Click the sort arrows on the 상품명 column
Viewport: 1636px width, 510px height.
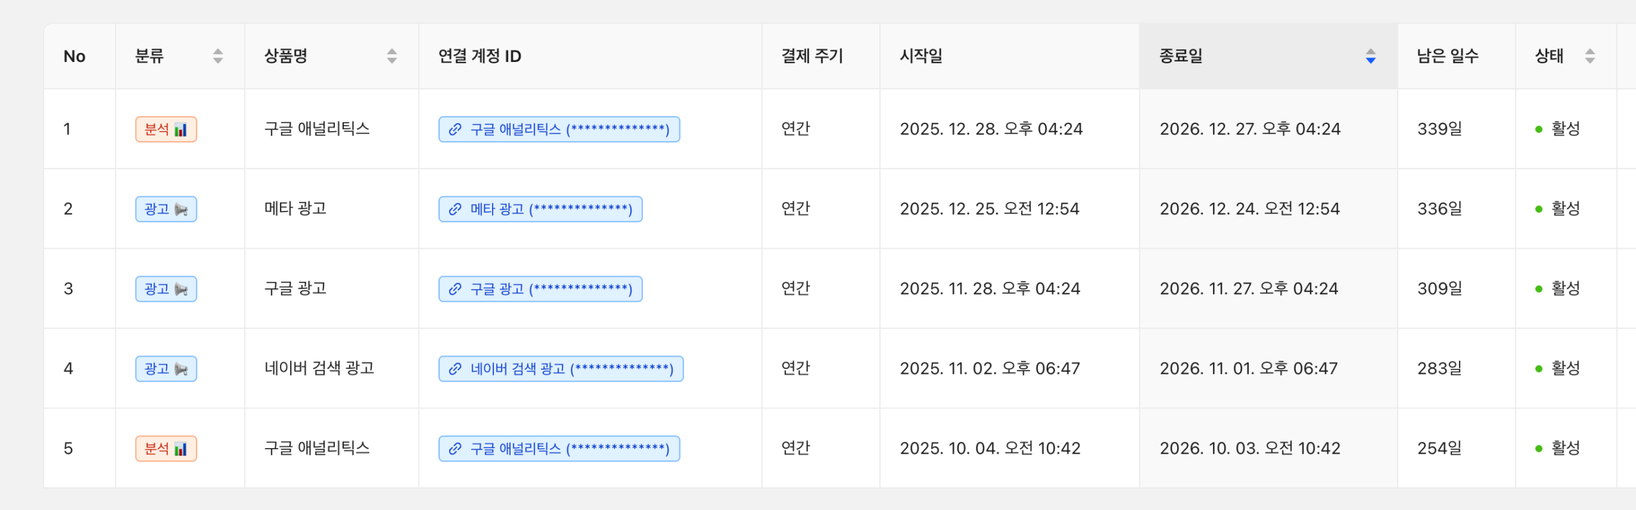click(x=391, y=56)
